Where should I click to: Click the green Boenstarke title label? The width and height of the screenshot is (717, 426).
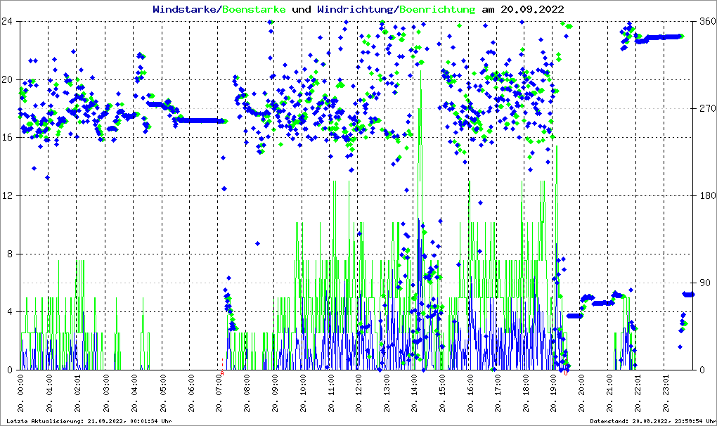click(x=254, y=9)
